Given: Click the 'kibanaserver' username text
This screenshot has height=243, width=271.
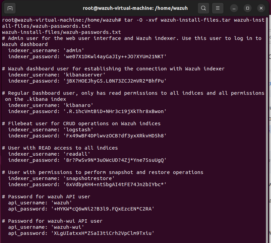Looking at the screenshot, I should coord(84,75).
